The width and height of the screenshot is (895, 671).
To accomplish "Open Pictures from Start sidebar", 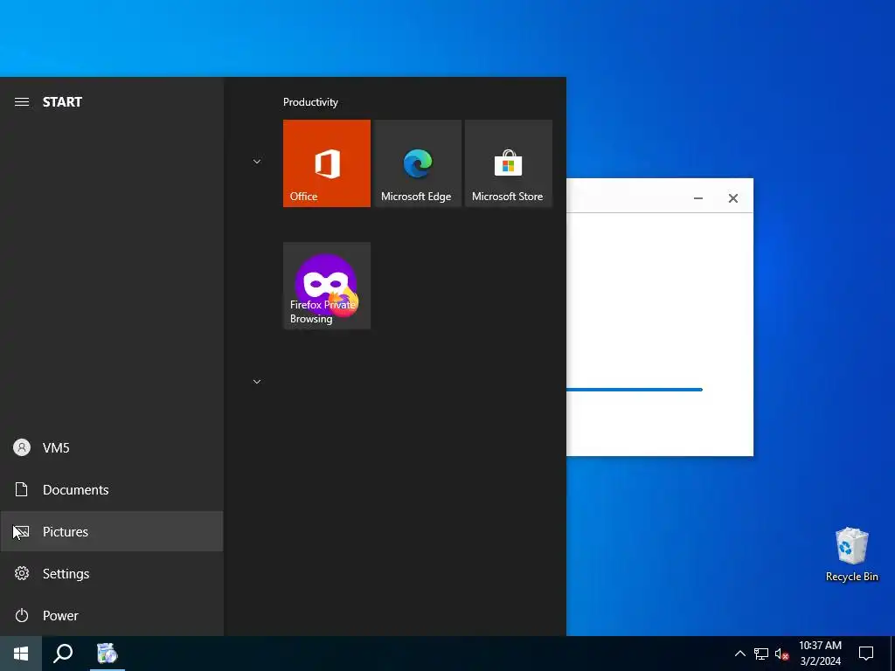I will (x=111, y=532).
